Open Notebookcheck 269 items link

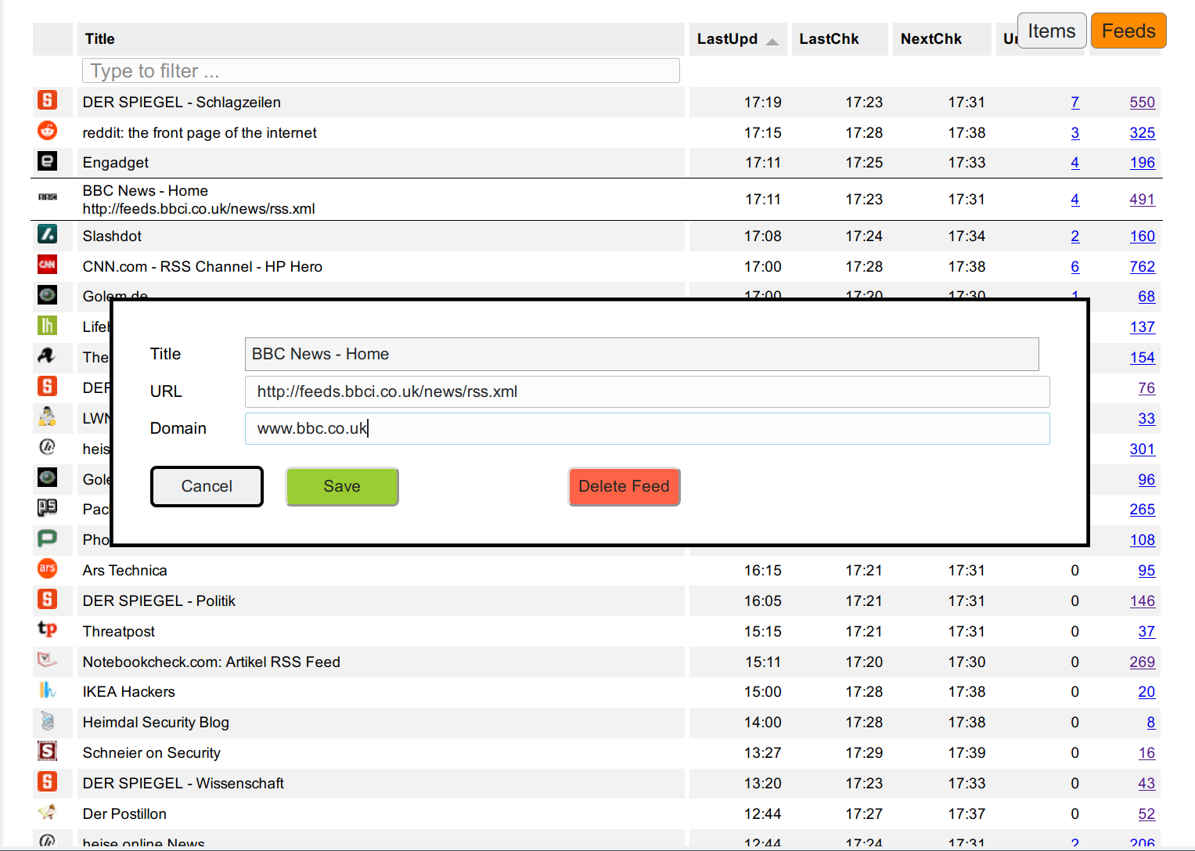(1142, 662)
